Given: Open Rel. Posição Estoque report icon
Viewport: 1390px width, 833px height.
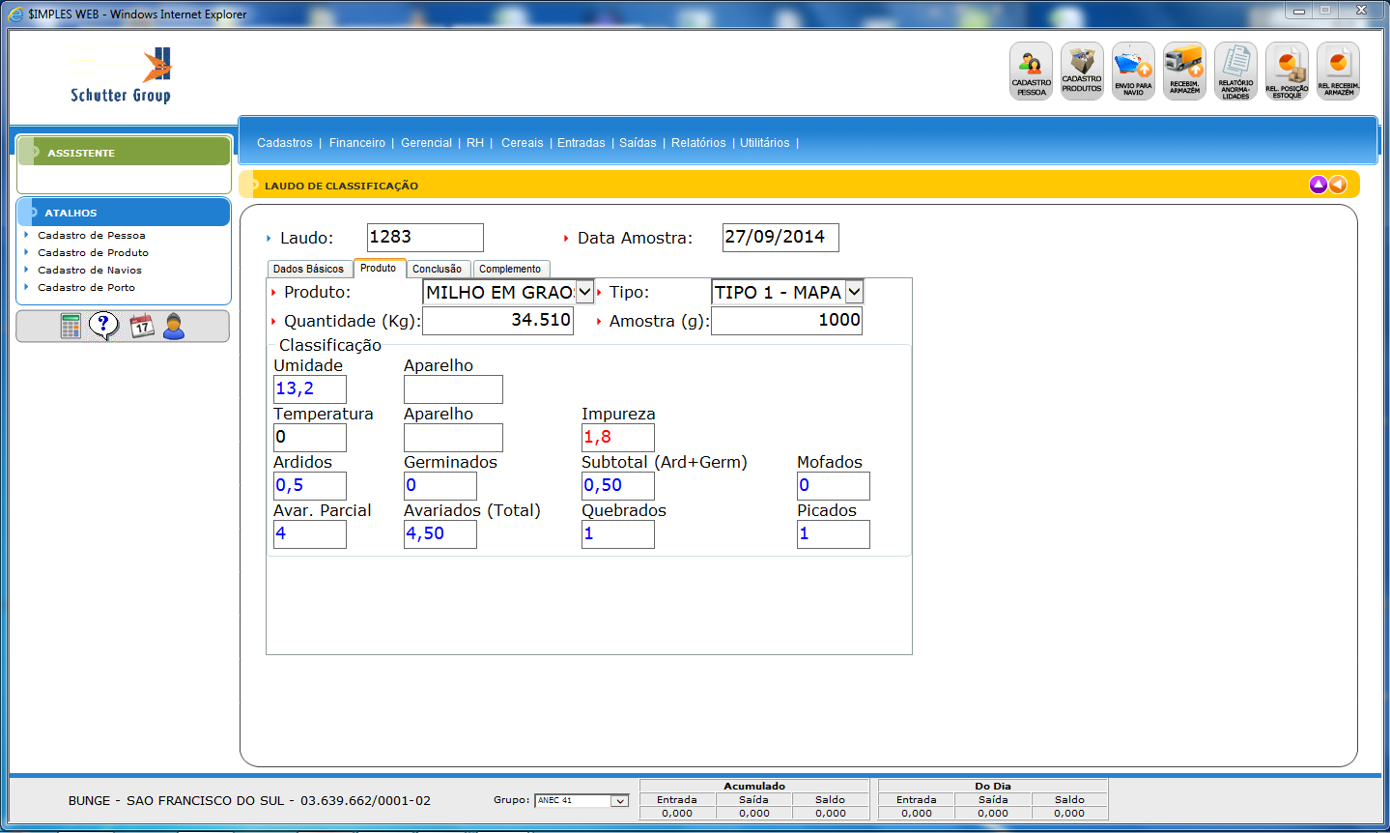Looking at the screenshot, I should pos(1287,71).
